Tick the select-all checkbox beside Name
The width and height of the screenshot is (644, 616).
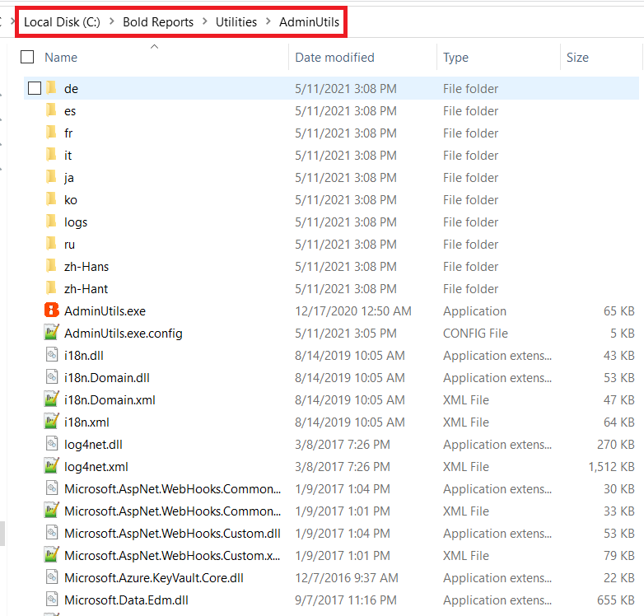tap(27, 57)
